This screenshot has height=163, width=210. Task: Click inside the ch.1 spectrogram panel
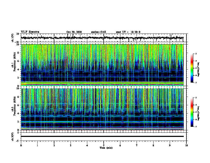(102, 65)
